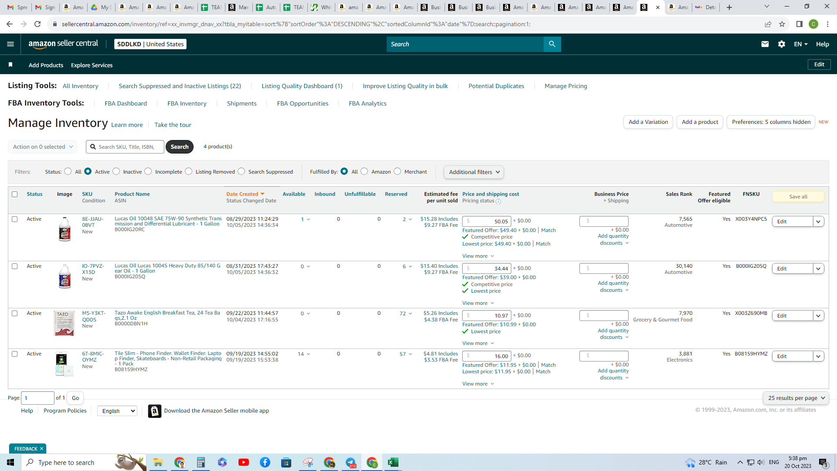The image size is (837, 471).
Task: Open the Seller Central hamburger menu
Action: point(10,44)
